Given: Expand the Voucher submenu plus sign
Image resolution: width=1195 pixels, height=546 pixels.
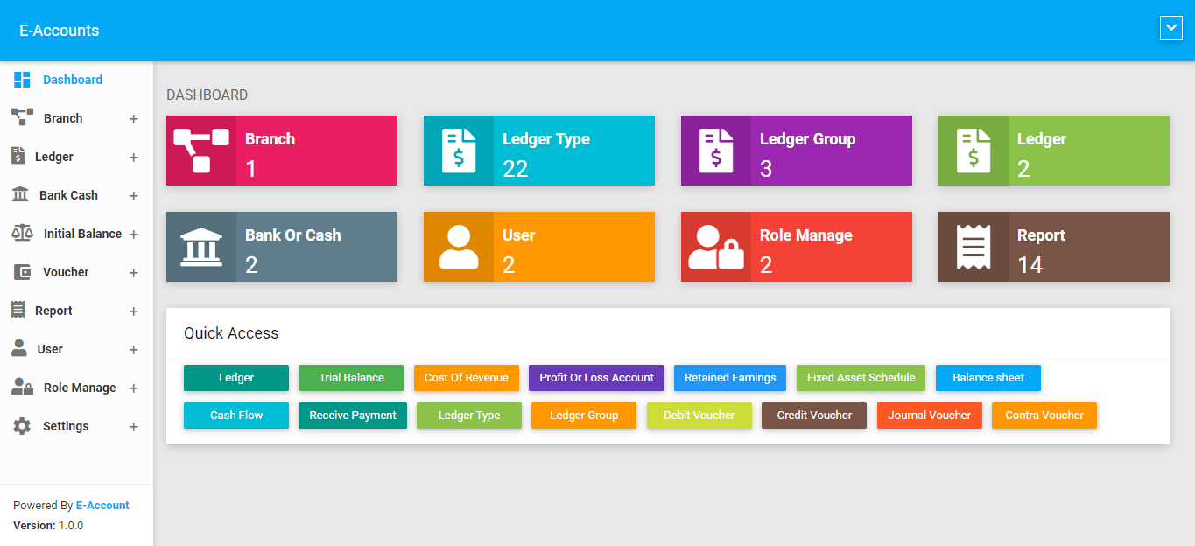Looking at the screenshot, I should pyautogui.click(x=133, y=273).
